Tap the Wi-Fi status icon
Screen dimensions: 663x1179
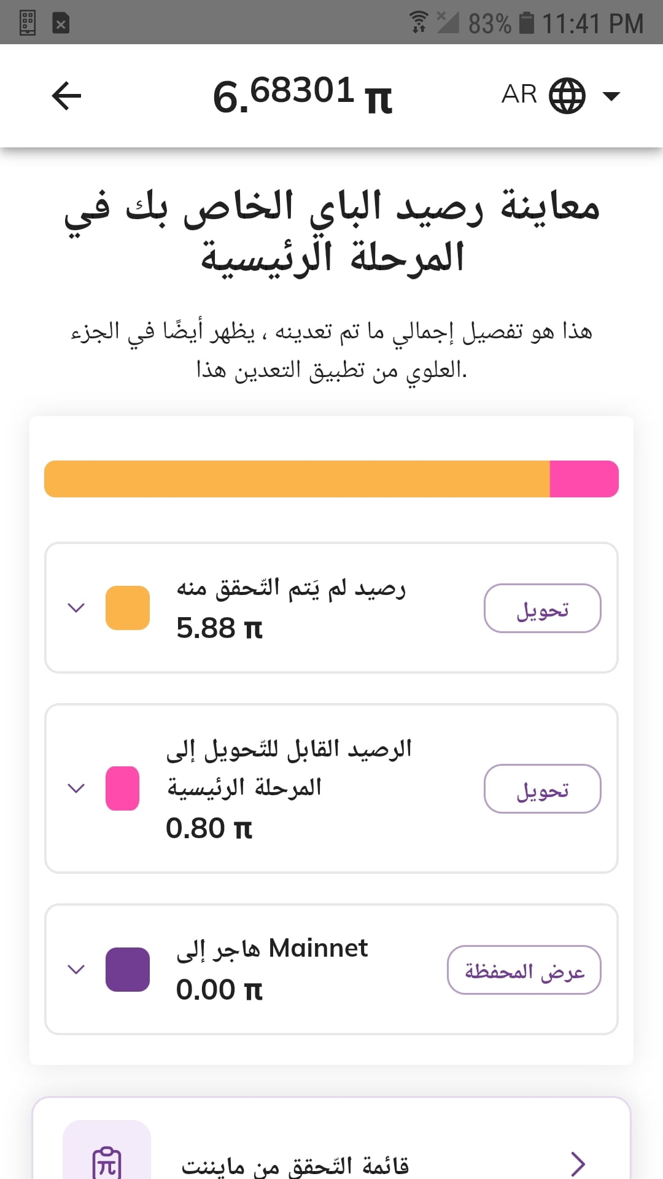tap(419, 23)
